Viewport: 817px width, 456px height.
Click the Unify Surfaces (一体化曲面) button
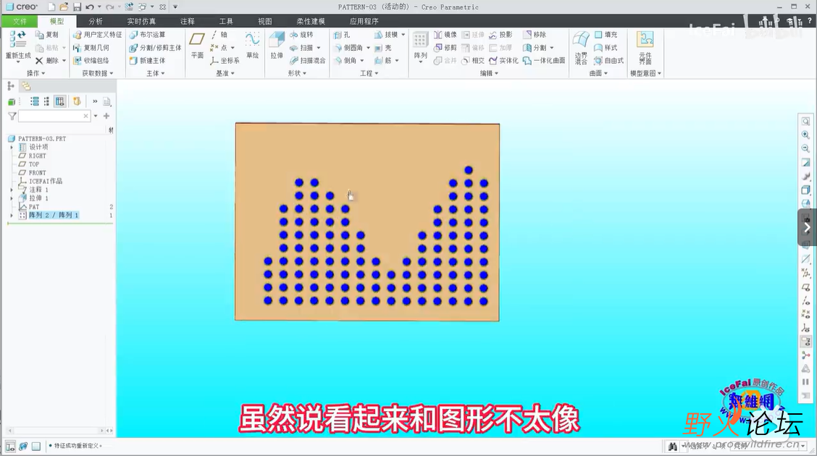(x=544, y=60)
